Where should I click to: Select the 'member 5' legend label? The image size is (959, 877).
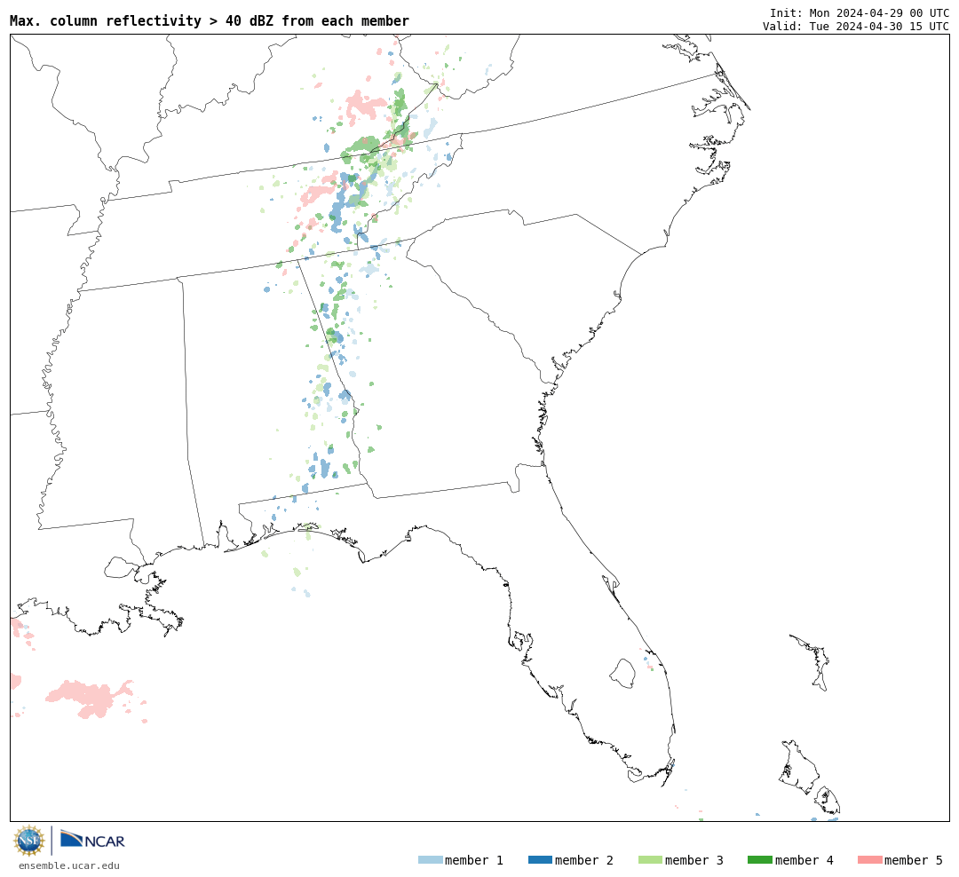[914, 860]
